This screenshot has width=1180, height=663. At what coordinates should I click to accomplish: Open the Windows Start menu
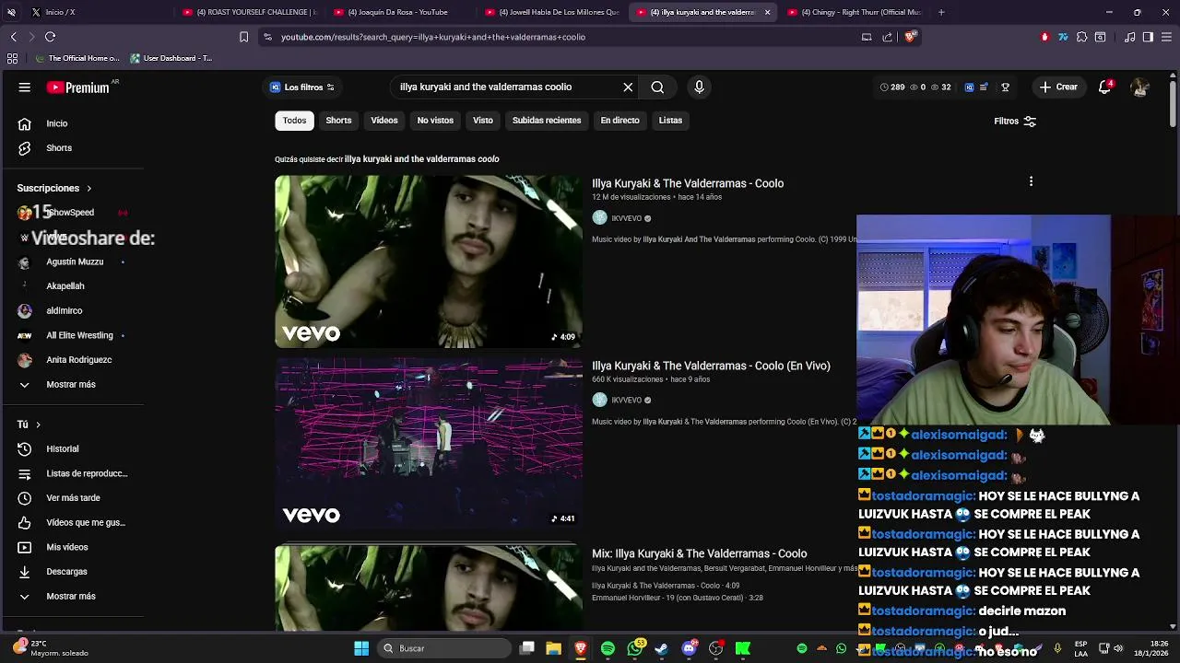361,648
